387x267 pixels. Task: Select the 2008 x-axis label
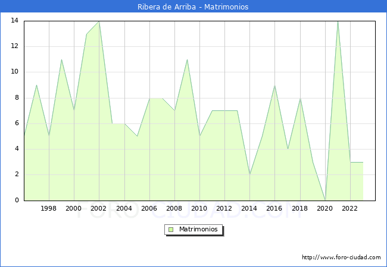pyautogui.click(x=174, y=208)
